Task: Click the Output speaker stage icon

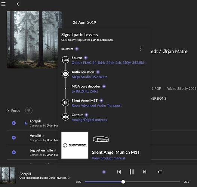Action: (65, 117)
